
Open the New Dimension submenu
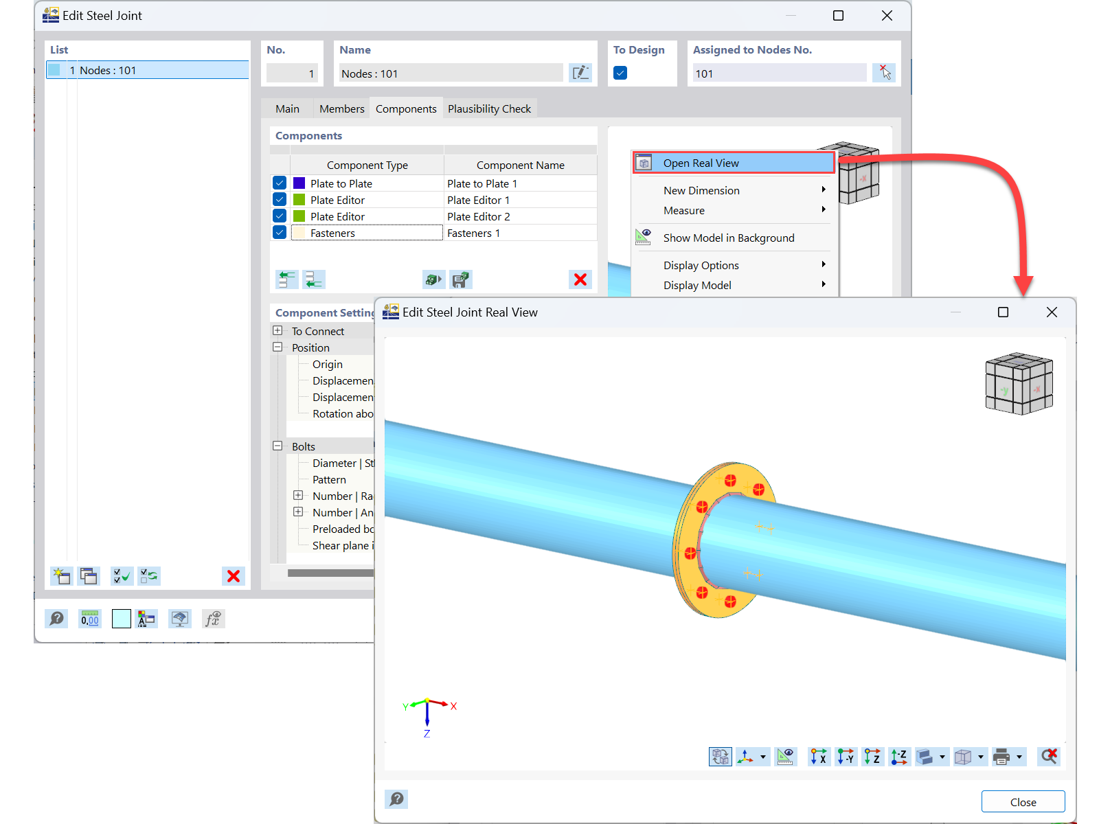pyautogui.click(x=734, y=190)
